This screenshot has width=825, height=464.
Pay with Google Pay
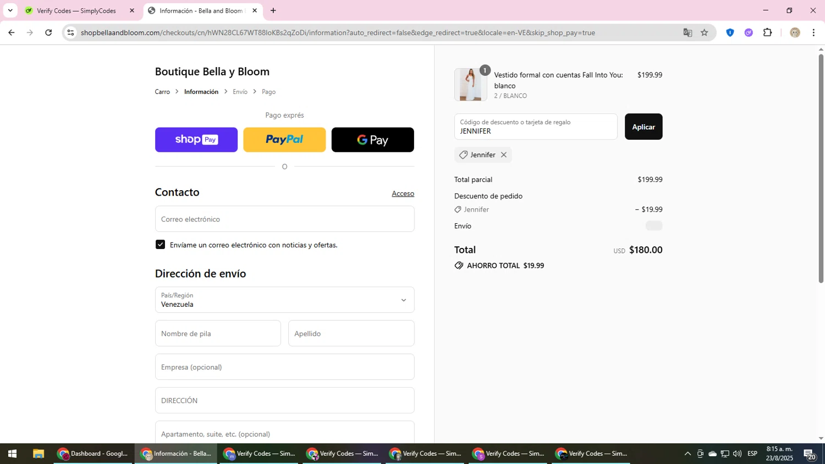point(372,140)
